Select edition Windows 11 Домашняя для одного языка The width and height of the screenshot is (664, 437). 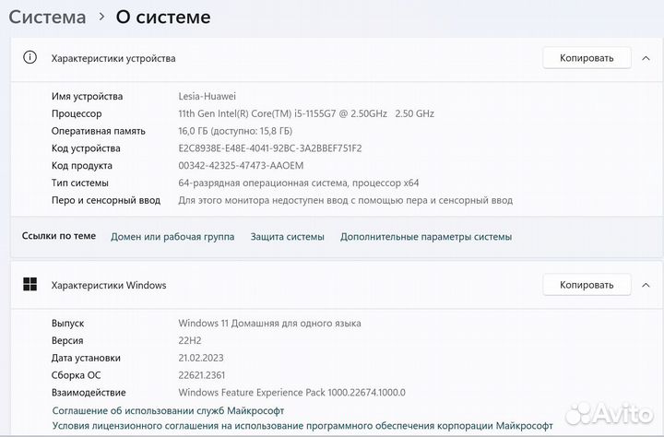(x=269, y=323)
